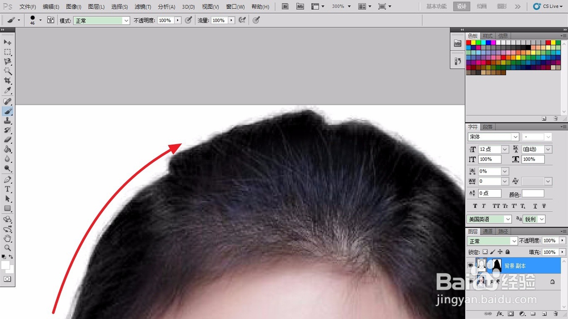Open the 选择(S) menu
The width and height of the screenshot is (568, 319).
pyautogui.click(x=119, y=6)
